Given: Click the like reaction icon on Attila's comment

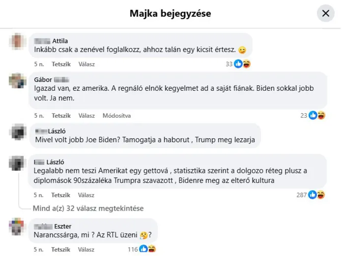Looking at the screenshot, I should pyautogui.click(x=238, y=64).
